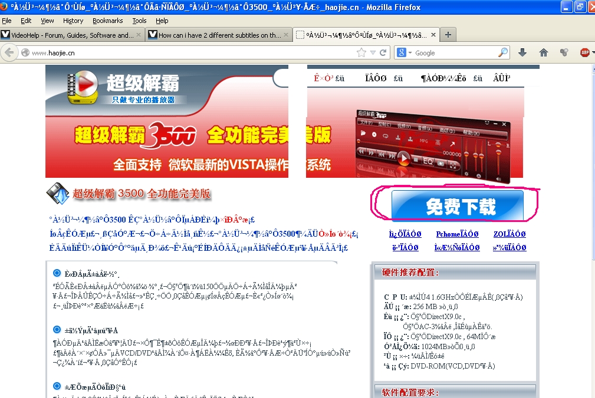Click the first download mirror link left of Pchome
This screenshot has width=595, height=398.
(x=405, y=234)
